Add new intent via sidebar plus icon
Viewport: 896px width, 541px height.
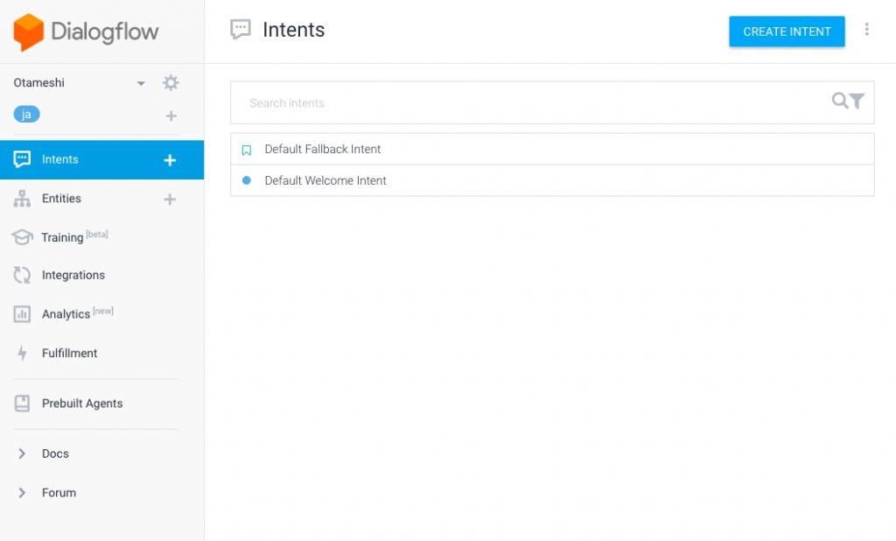tap(170, 160)
